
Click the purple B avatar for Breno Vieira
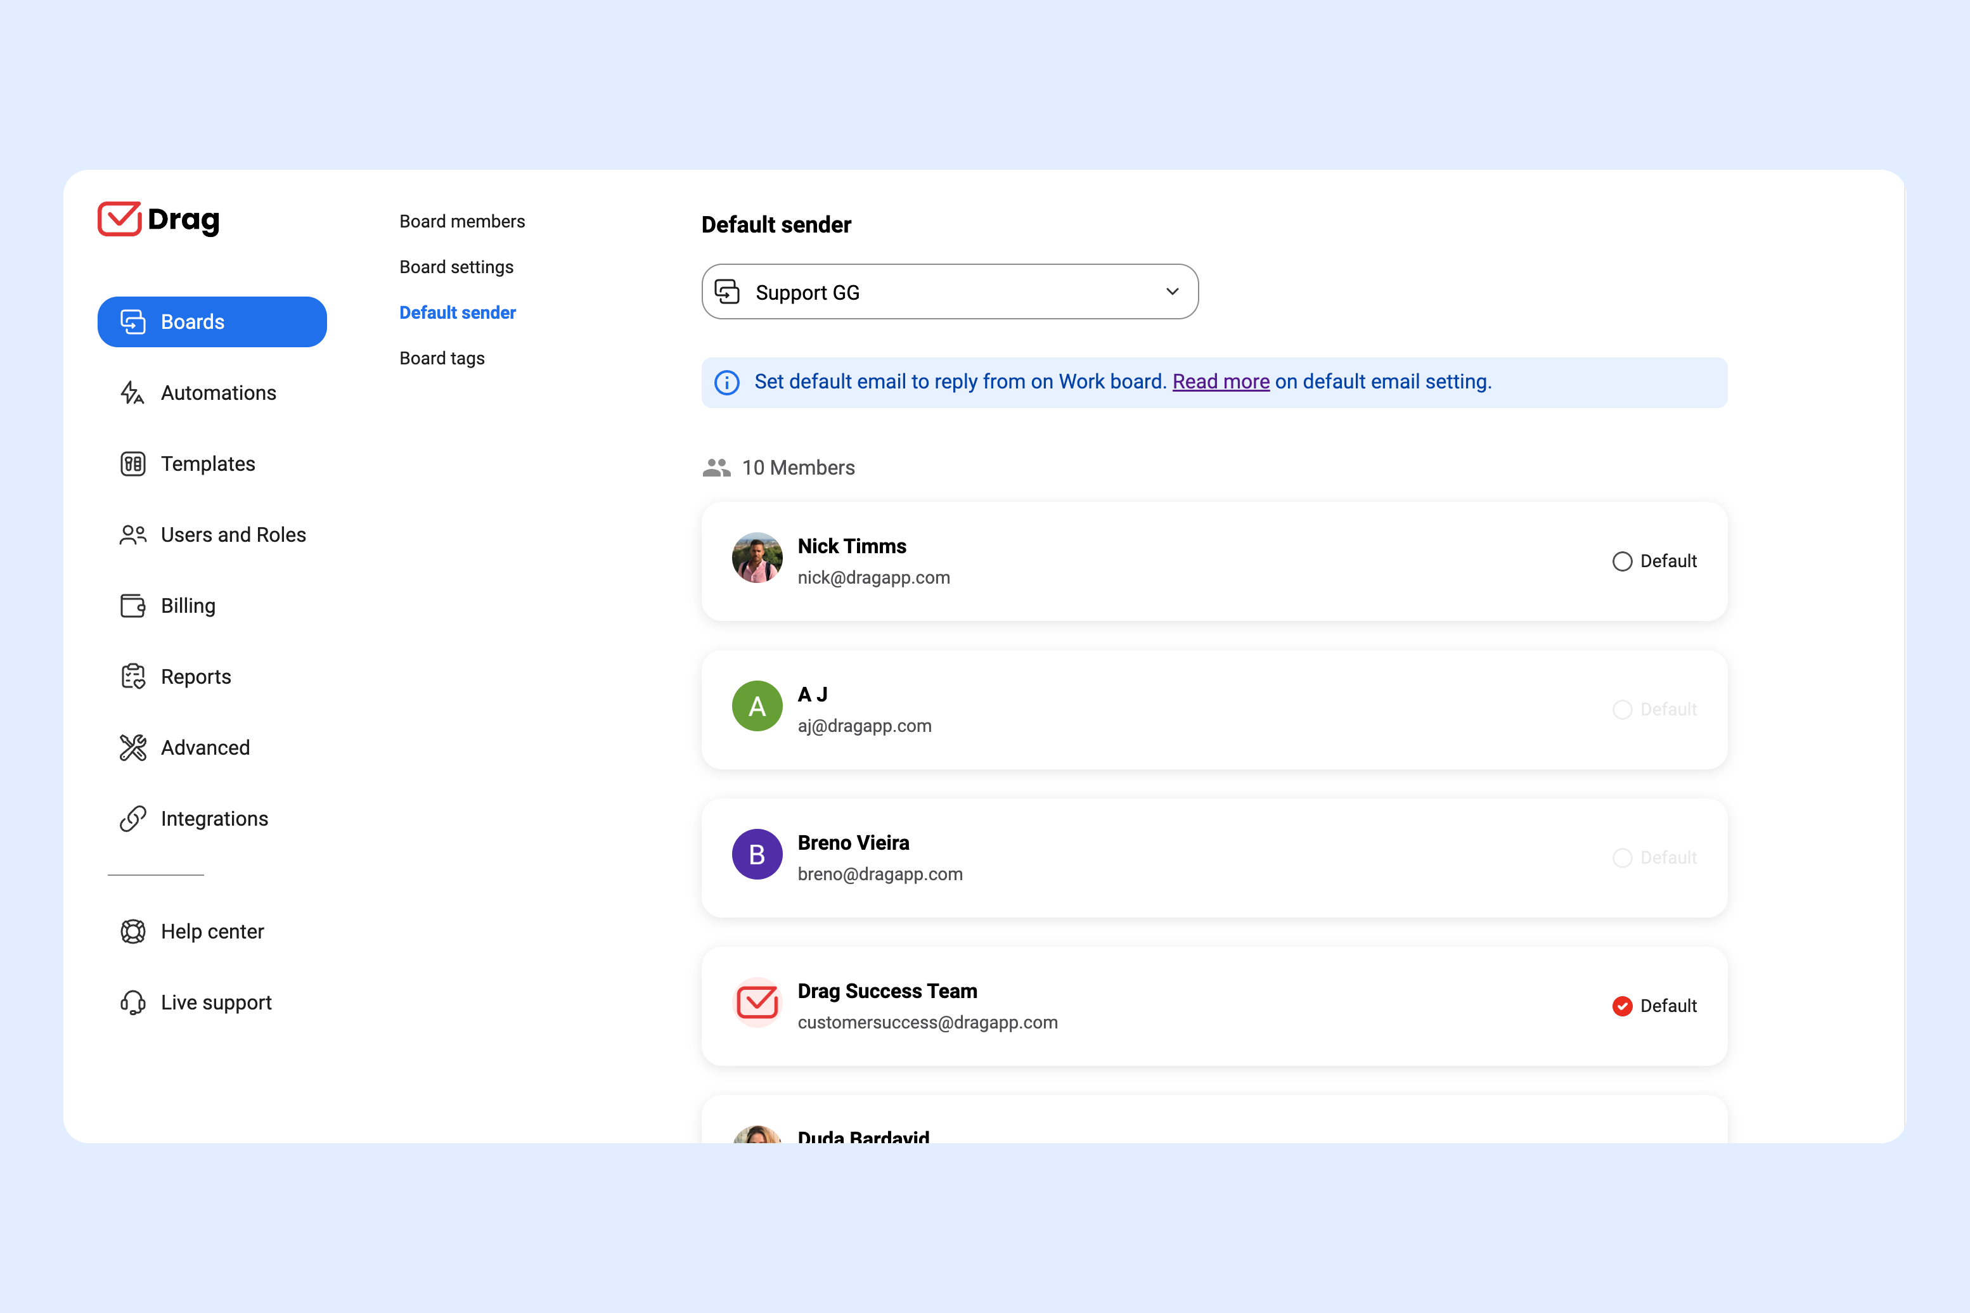point(757,854)
